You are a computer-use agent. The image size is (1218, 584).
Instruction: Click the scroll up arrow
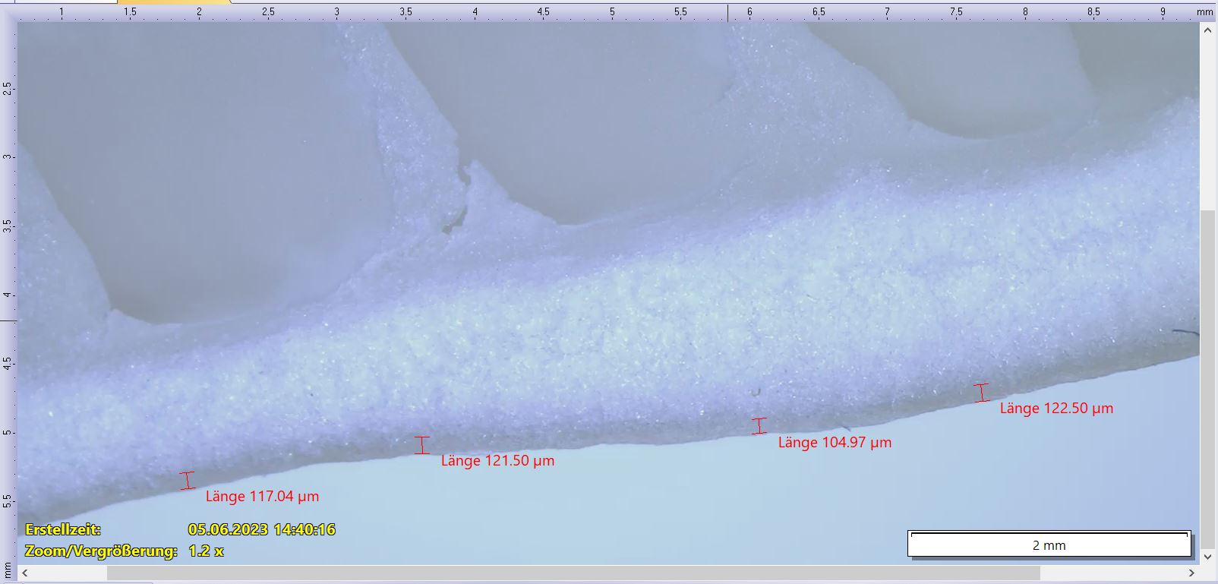click(1207, 30)
